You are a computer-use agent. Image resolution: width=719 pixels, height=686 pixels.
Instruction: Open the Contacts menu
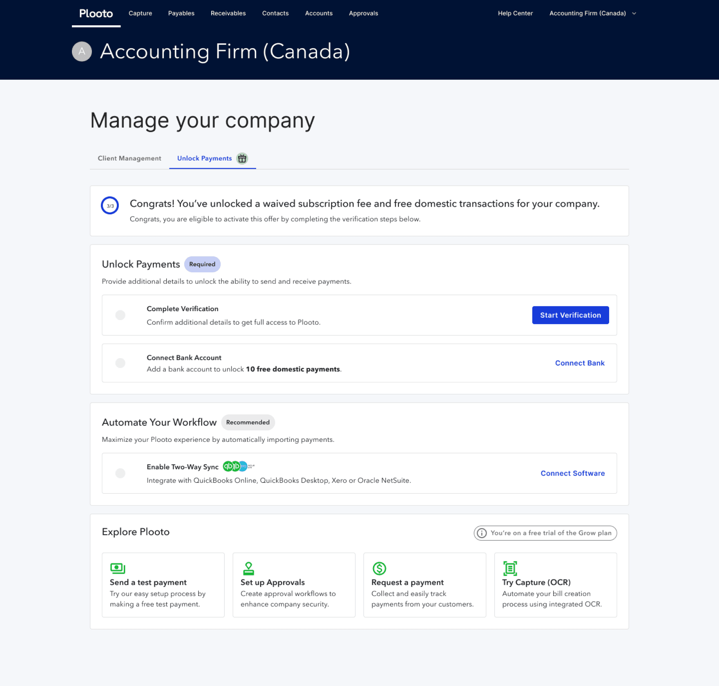tap(275, 13)
